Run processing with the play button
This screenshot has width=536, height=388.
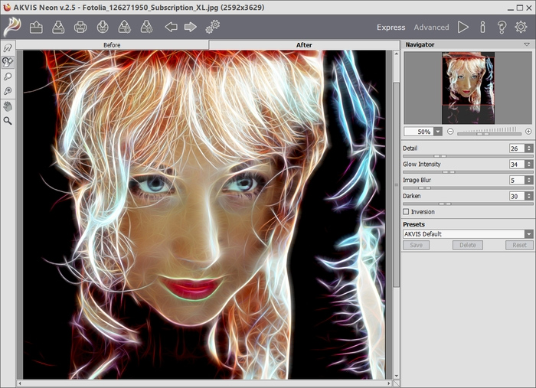coord(463,28)
